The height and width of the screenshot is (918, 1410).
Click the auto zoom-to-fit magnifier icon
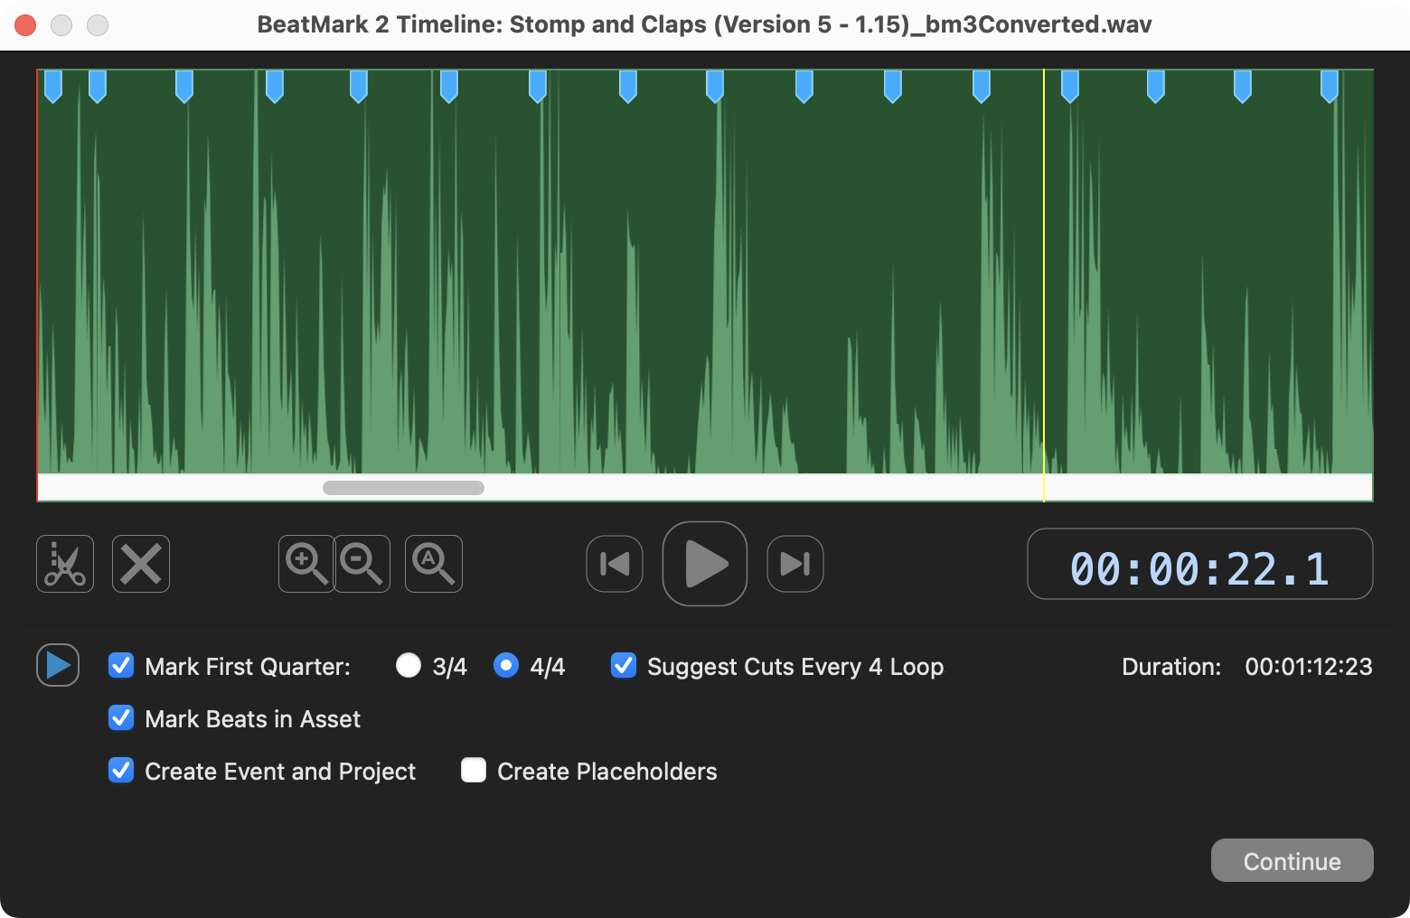coord(434,564)
